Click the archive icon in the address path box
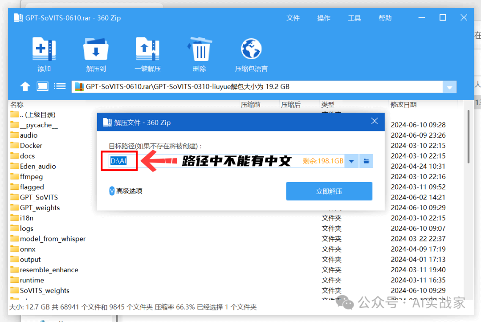 pos(79,87)
